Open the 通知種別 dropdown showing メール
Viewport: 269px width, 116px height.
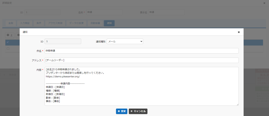pos(125,41)
